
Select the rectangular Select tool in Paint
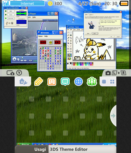pos(71,33)
